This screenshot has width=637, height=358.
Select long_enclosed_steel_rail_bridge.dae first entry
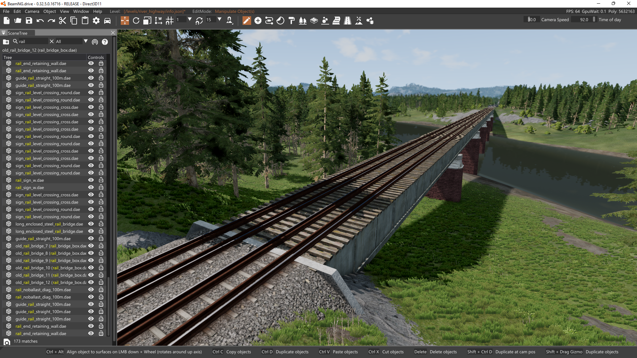[49, 224]
